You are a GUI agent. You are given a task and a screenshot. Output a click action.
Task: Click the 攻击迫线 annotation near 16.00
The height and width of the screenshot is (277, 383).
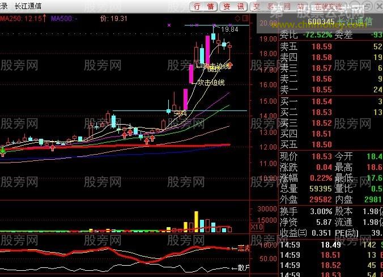pos(211,83)
